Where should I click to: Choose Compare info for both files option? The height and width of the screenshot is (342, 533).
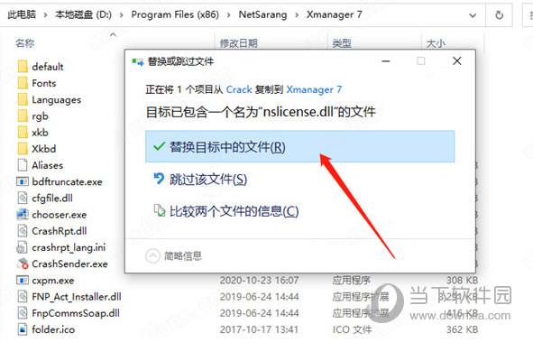click(x=225, y=211)
